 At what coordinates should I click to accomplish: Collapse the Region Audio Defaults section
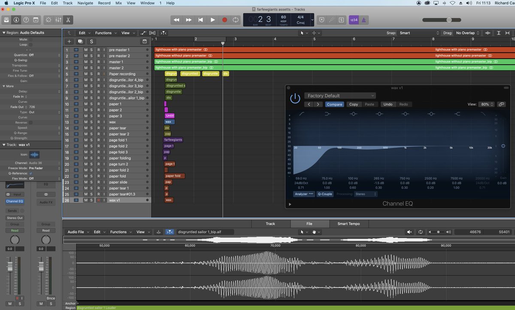[x=4, y=33]
